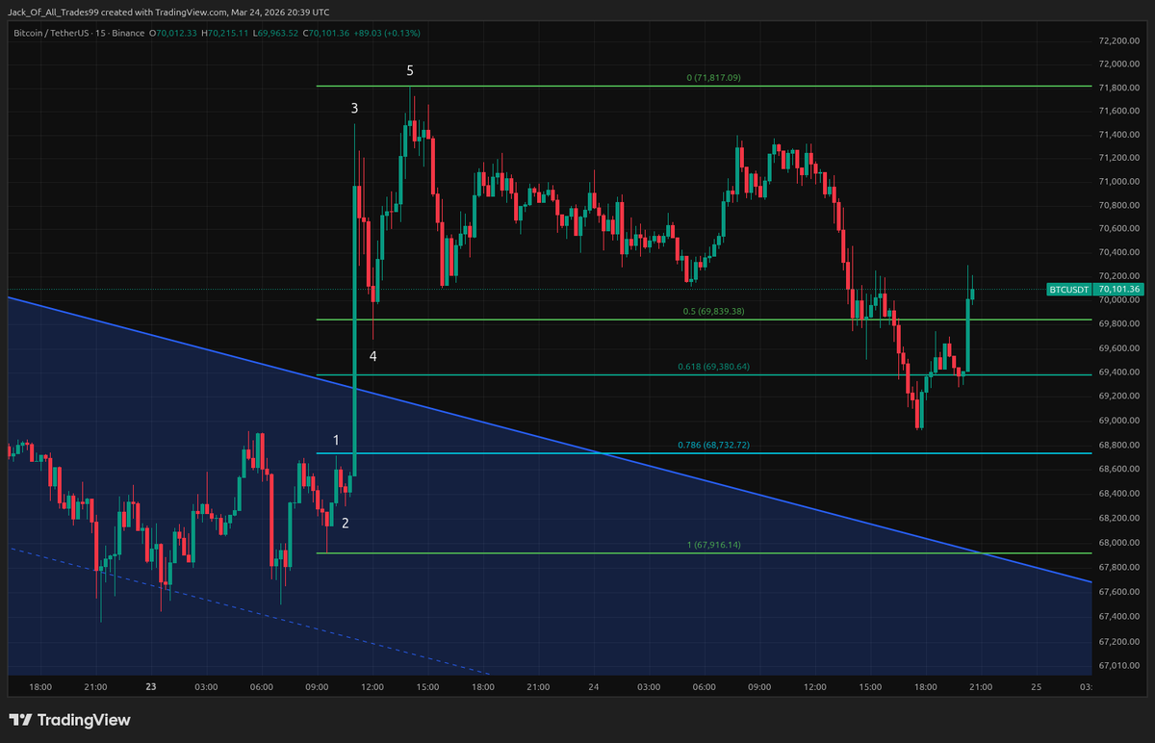The height and width of the screenshot is (743, 1155).
Task: Click the 71,800.00 price axis label
Action: click(1117, 89)
